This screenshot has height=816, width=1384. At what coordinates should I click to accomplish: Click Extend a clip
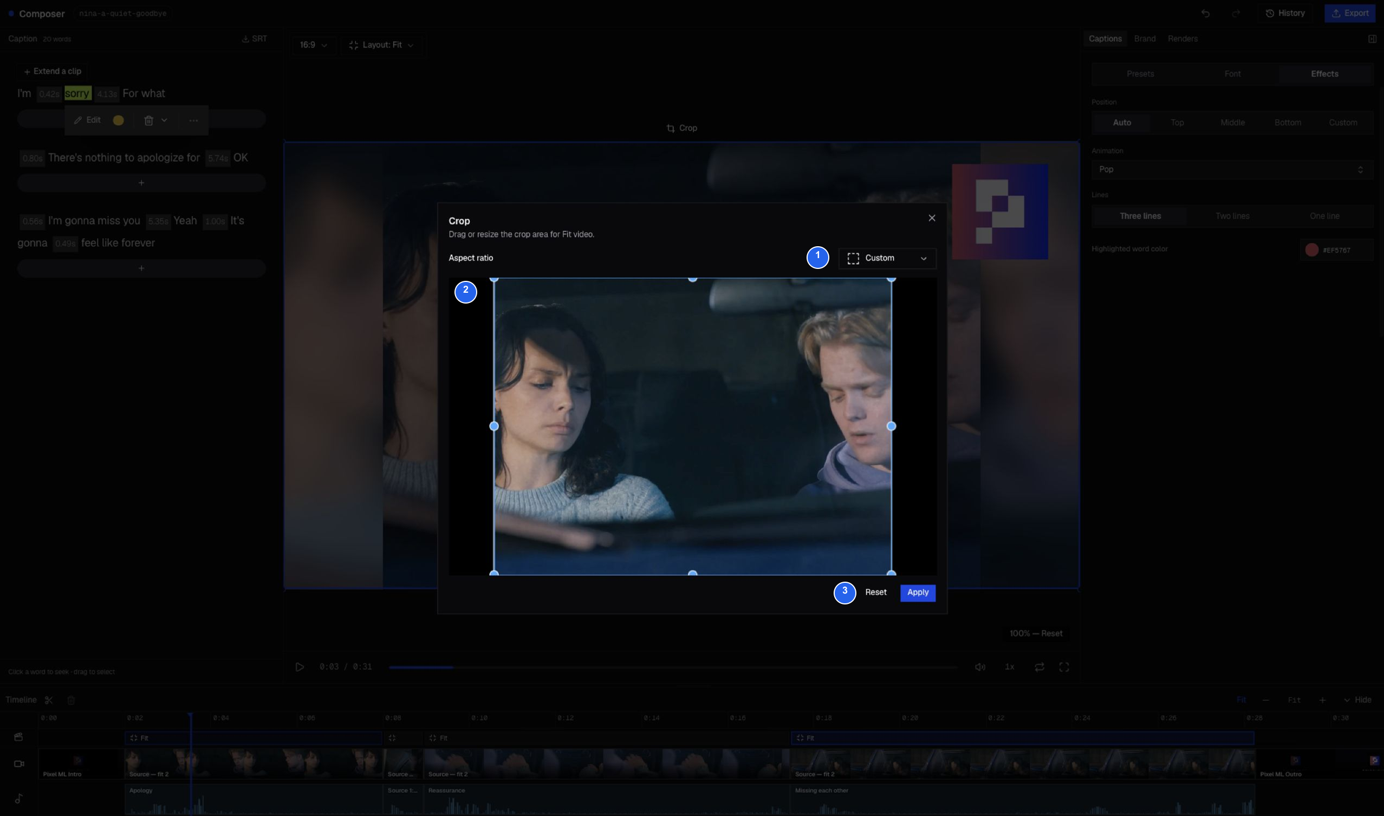click(53, 71)
